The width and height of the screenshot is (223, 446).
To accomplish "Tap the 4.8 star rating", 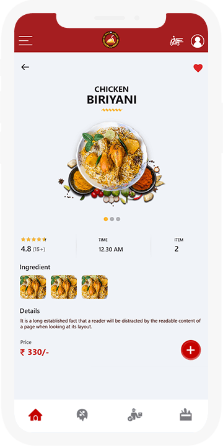I will (33, 245).
